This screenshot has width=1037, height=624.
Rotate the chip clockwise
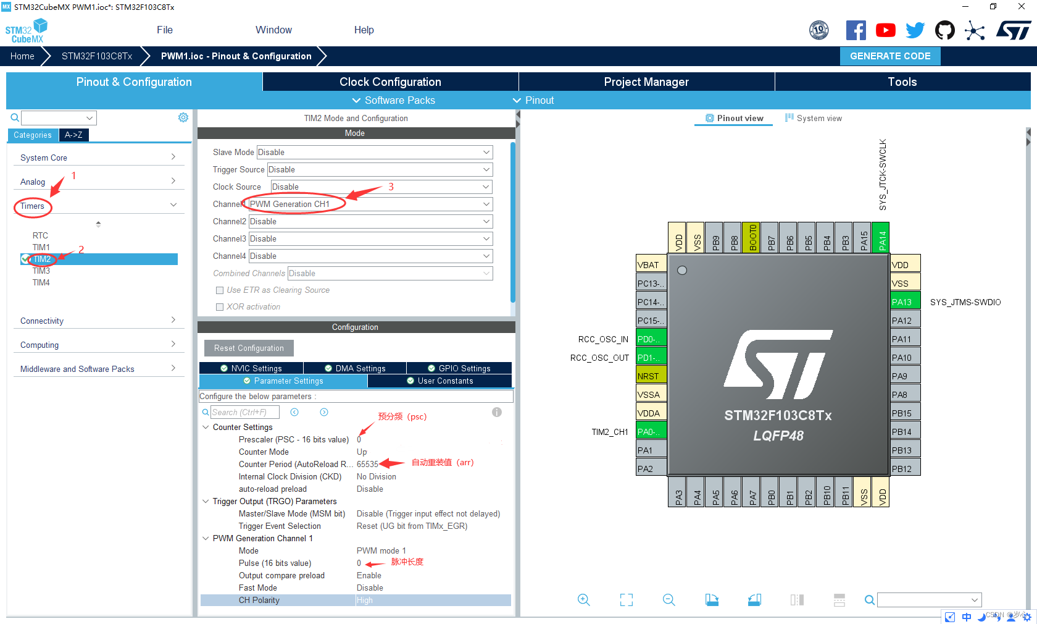pyautogui.click(x=712, y=599)
